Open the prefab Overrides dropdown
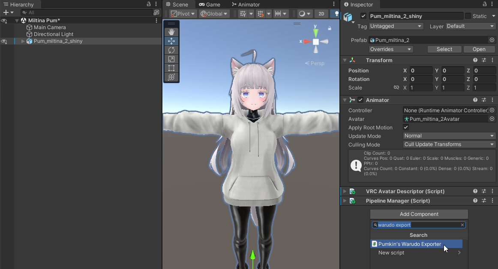This screenshot has width=498, height=269. tap(391, 49)
